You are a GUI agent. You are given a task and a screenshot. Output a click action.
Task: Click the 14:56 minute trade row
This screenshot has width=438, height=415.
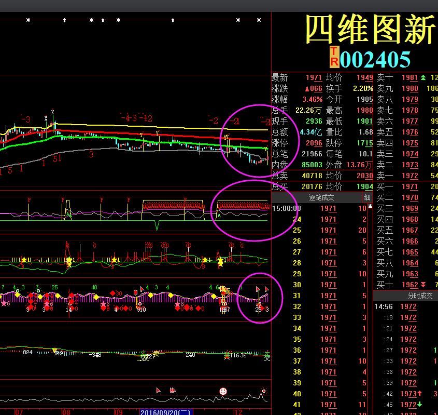tap(405, 306)
